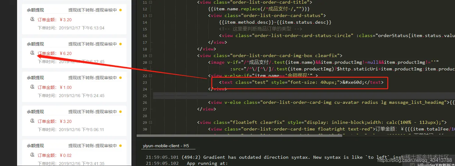Click line number 28 in the gutter
455x166 pixels.
[145, 116]
